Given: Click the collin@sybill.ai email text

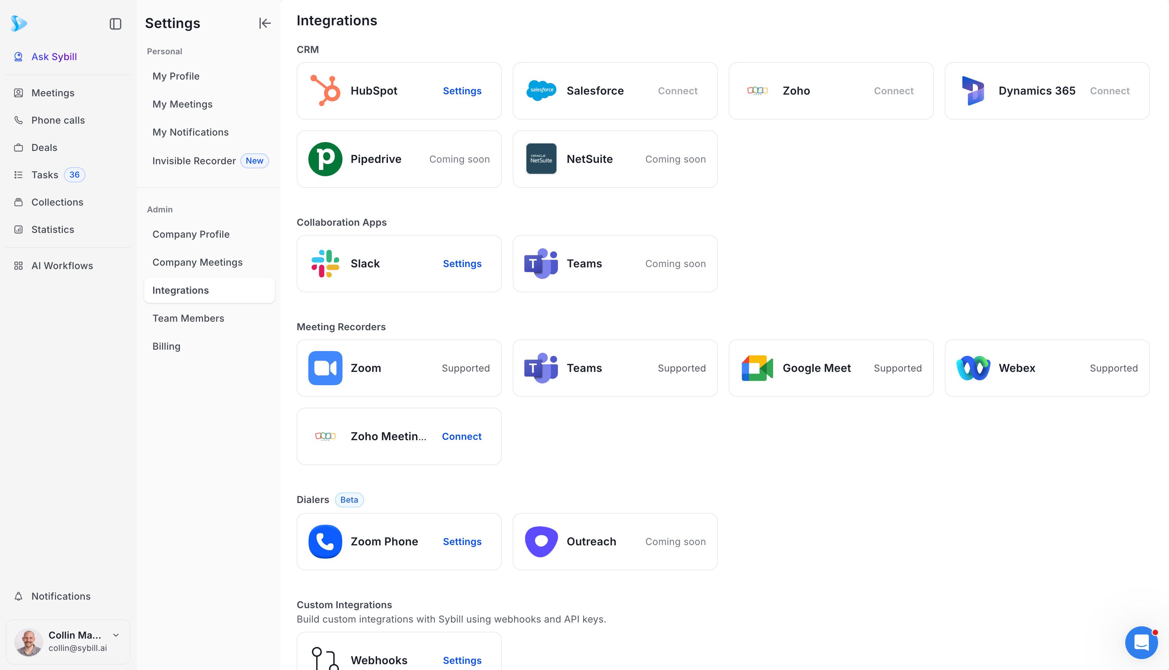Looking at the screenshot, I should [x=77, y=648].
